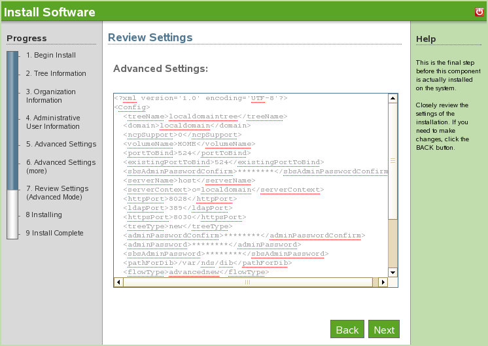
Task: Select step 9 Install Complete
Action: coord(54,233)
